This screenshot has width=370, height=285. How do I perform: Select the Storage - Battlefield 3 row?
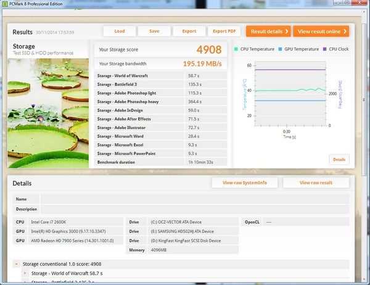[160, 85]
